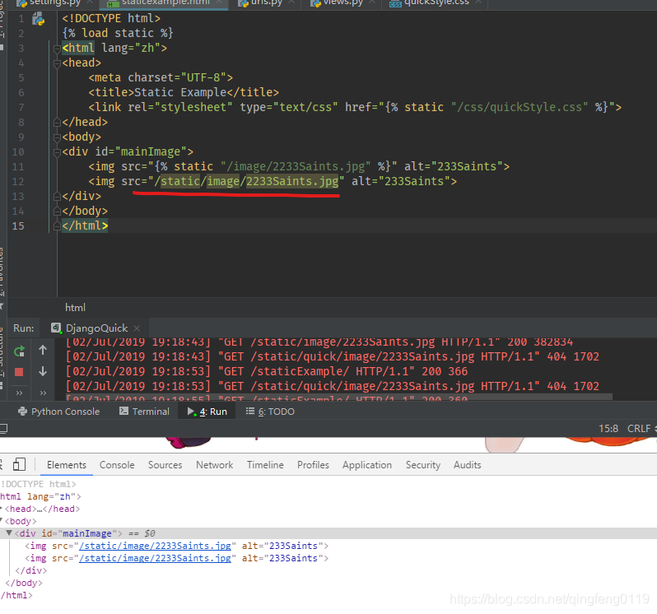Viewport: 657px width, 614px height.
Task: Select the head element node in DevTools
Action: coord(42,509)
